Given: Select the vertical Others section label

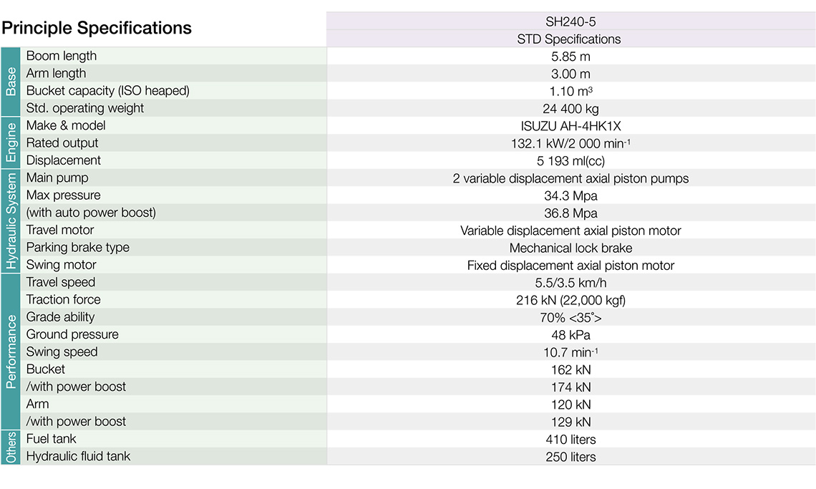Looking at the screenshot, I should (11, 447).
